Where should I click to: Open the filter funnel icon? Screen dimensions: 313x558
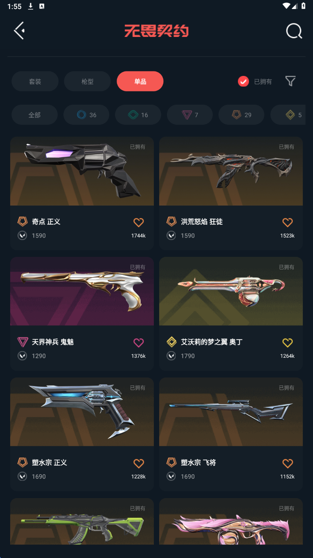pos(290,81)
